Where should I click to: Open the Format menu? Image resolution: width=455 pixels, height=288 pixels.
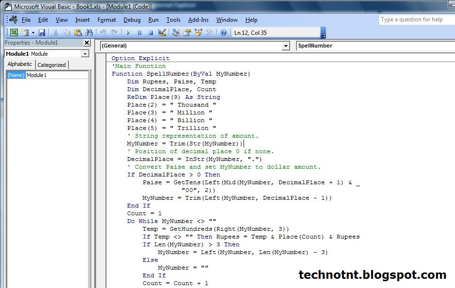(107, 20)
